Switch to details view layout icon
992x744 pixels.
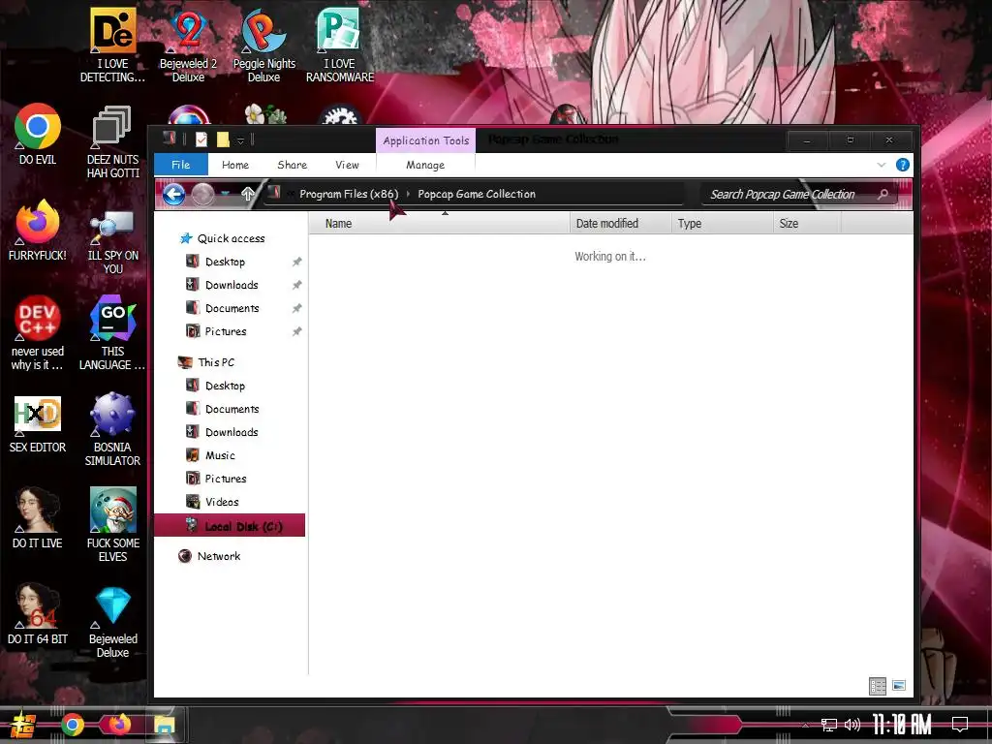878,686
